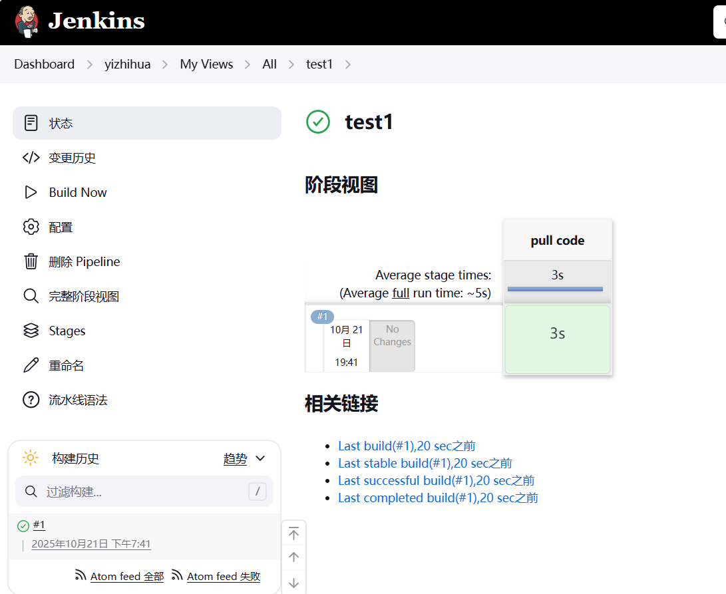Click the Jenkins title text in header
Image resolution: width=726 pixels, height=594 pixels.
click(96, 21)
